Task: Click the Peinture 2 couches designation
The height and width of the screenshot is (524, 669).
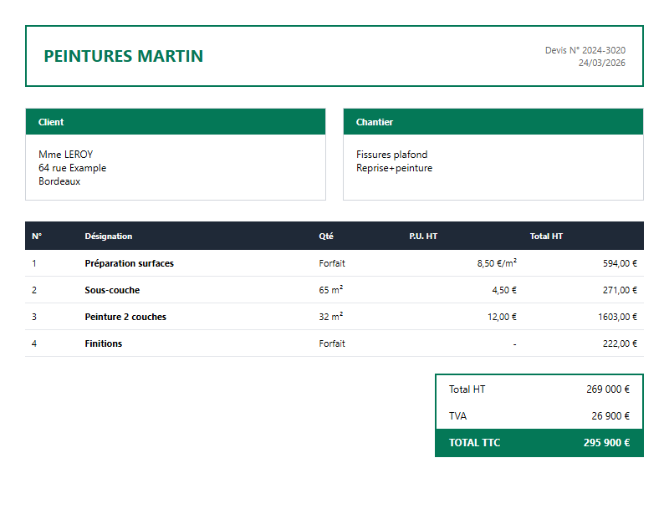Action: click(125, 317)
